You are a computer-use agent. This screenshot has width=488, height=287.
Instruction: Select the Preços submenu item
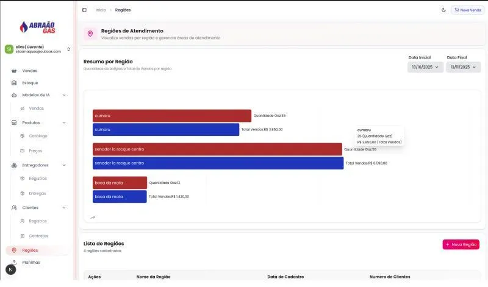click(x=35, y=151)
